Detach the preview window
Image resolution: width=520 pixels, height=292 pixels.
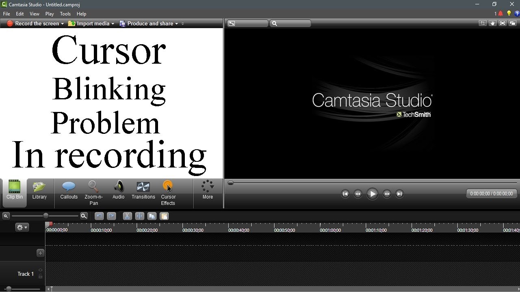513,23
